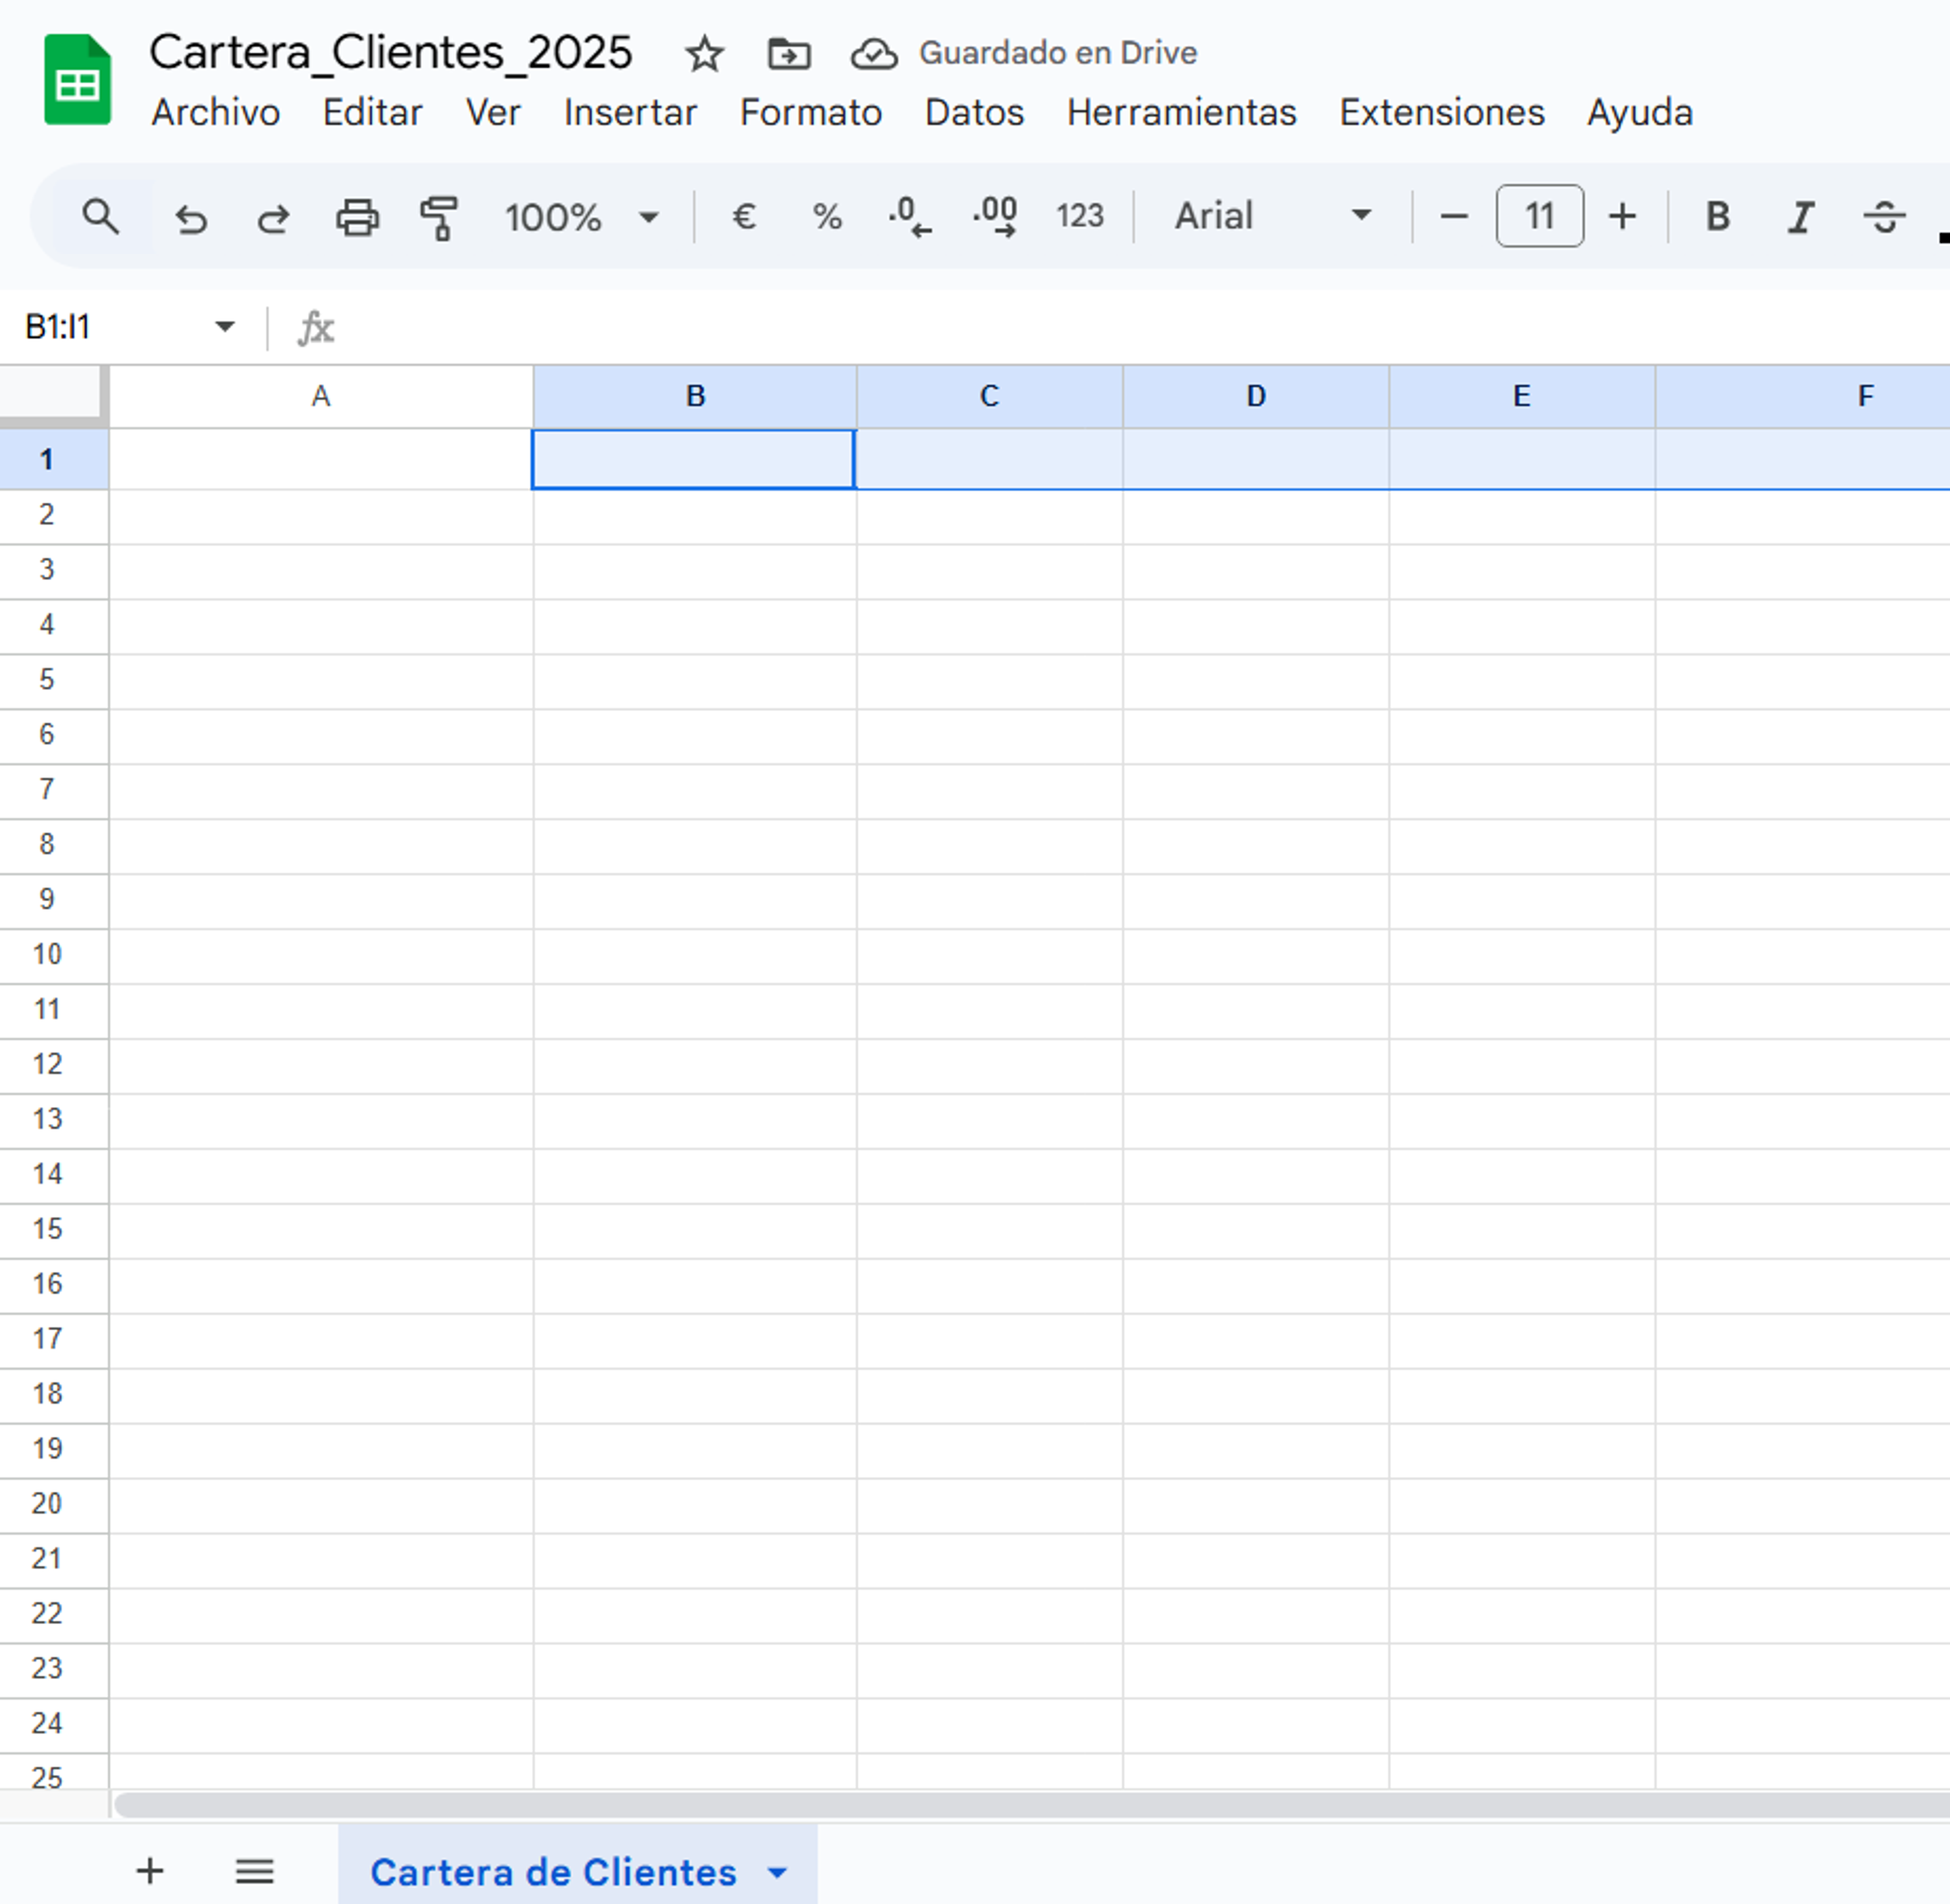
Task: Activate the paint format tool
Action: pyautogui.click(x=439, y=217)
